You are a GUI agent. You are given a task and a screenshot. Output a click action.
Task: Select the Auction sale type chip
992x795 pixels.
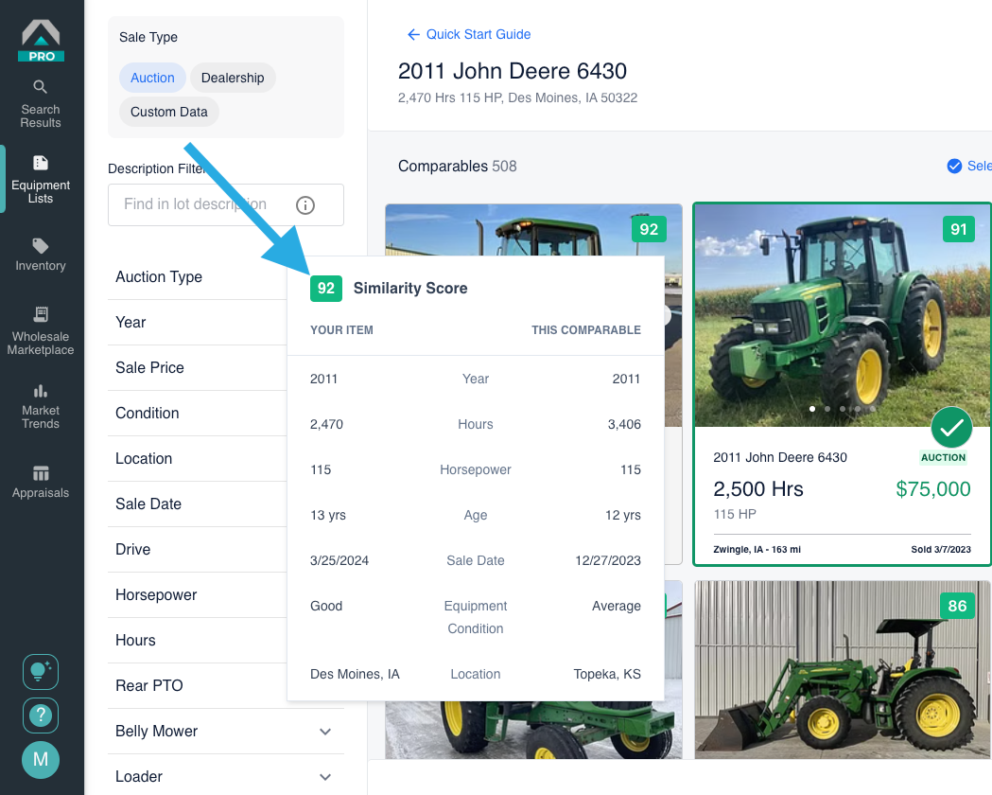152,78
